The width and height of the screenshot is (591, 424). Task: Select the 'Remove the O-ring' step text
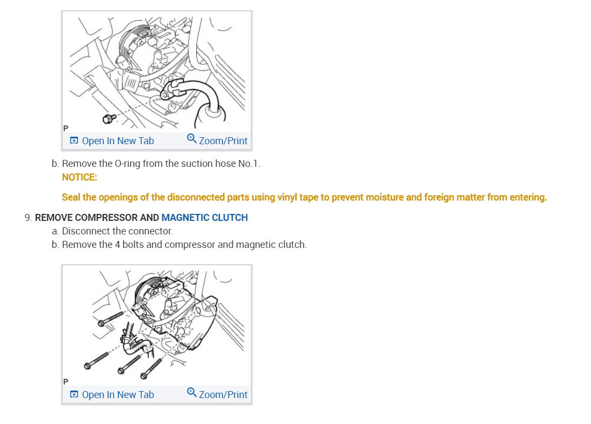(161, 164)
